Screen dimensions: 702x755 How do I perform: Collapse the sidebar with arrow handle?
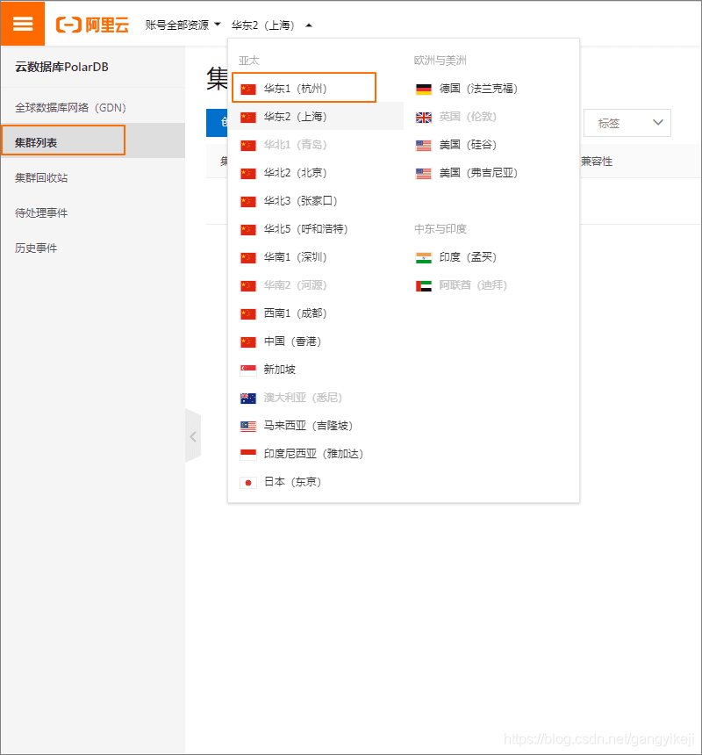[x=193, y=436]
